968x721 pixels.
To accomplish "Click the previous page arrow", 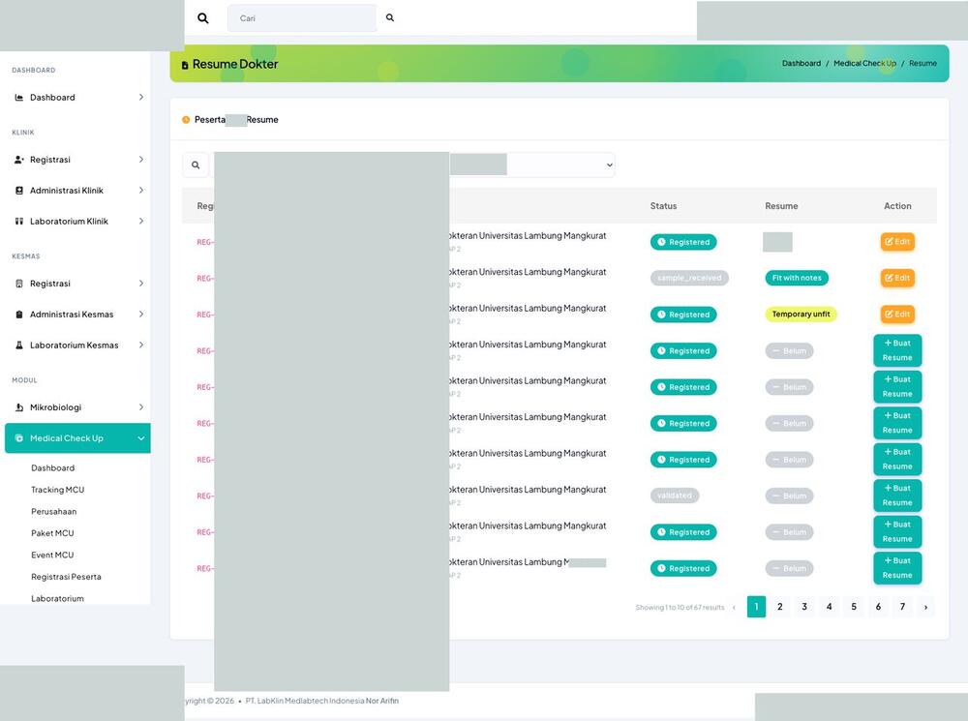I will (x=734, y=608).
